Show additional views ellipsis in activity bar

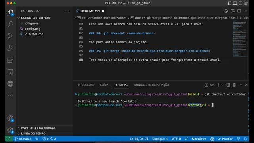pyautogui.click(x=10, y=95)
